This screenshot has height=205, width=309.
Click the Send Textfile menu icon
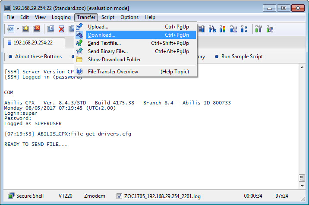80,43
